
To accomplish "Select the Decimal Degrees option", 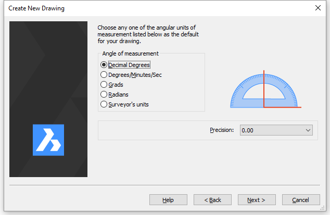I will click(125, 65).
